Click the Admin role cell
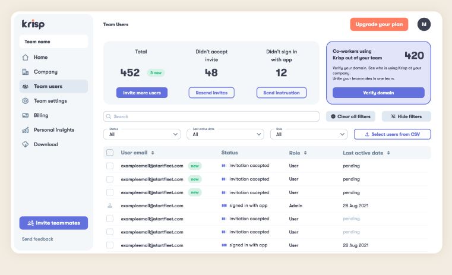The image size is (452, 275). pos(295,206)
